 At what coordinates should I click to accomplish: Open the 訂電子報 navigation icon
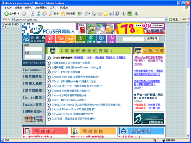click(91, 39)
